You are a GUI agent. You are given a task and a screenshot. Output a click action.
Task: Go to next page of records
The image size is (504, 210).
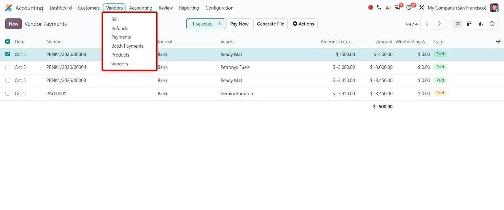pyautogui.click(x=439, y=24)
